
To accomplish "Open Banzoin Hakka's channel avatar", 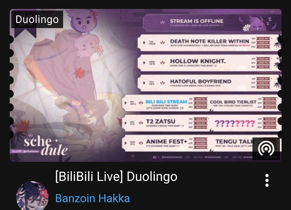I will 32,195.
